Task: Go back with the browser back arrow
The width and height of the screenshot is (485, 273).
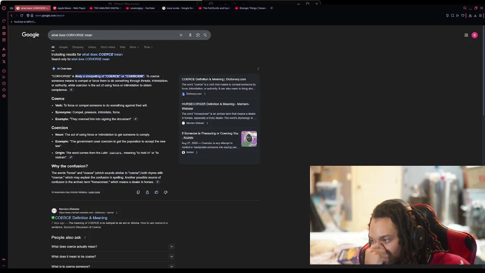Action: (x=11, y=16)
